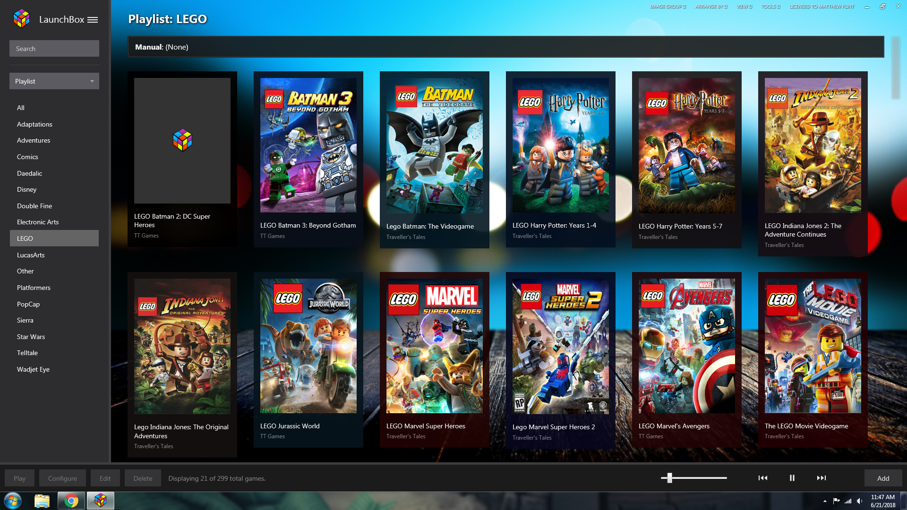Select the LucasArts playlist

[54, 255]
